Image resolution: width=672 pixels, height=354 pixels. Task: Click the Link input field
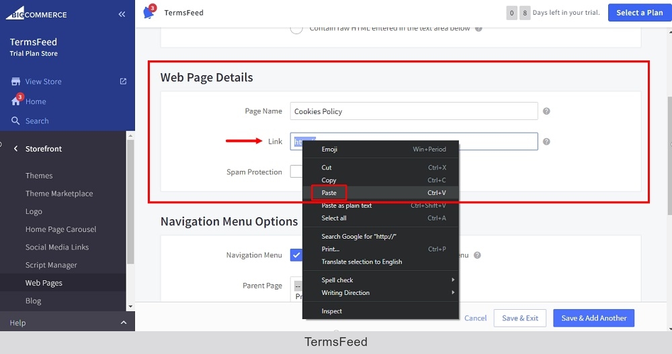coord(413,141)
